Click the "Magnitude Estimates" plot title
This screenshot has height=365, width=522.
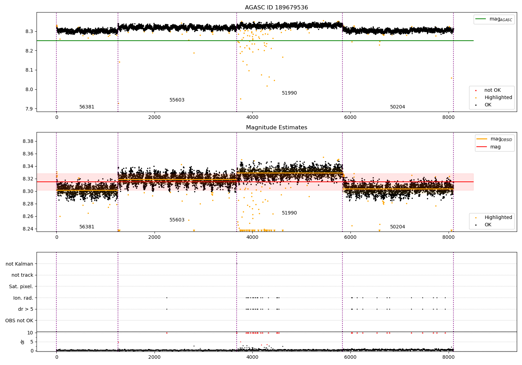(x=276, y=128)
